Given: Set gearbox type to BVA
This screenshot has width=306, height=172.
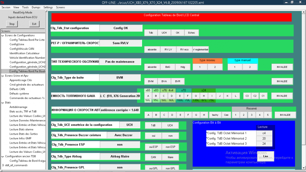Looking at the screenshot, I should [x=164, y=81].
